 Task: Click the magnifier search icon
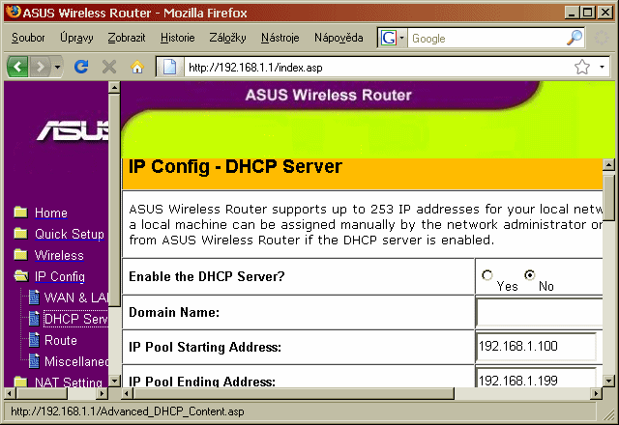pos(575,38)
